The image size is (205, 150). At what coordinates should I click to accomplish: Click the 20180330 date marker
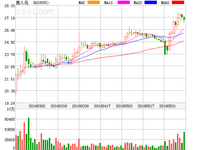coord(80,106)
